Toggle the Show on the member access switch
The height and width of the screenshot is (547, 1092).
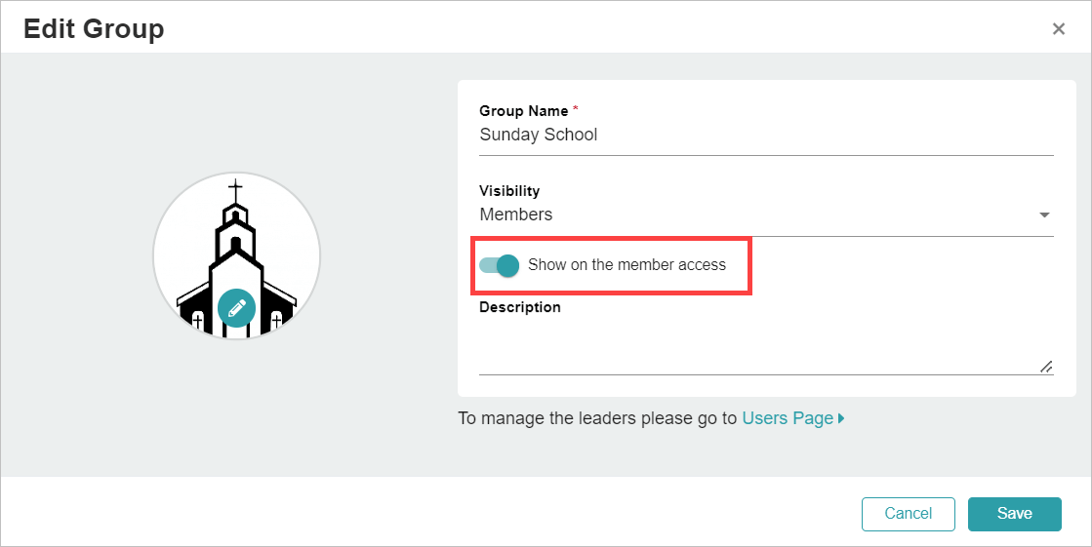click(x=500, y=265)
